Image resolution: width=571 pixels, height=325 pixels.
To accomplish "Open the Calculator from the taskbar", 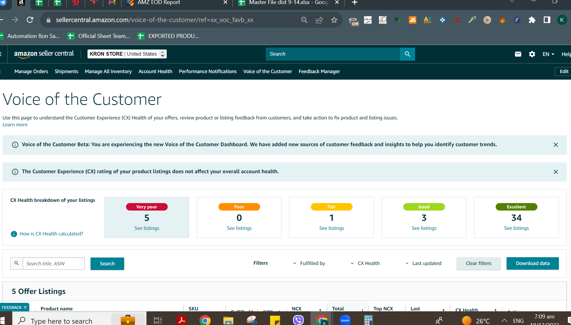I will [x=368, y=320].
